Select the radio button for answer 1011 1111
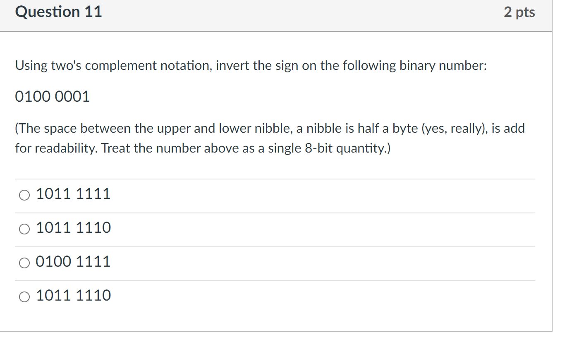579x344 pixels. (24, 195)
